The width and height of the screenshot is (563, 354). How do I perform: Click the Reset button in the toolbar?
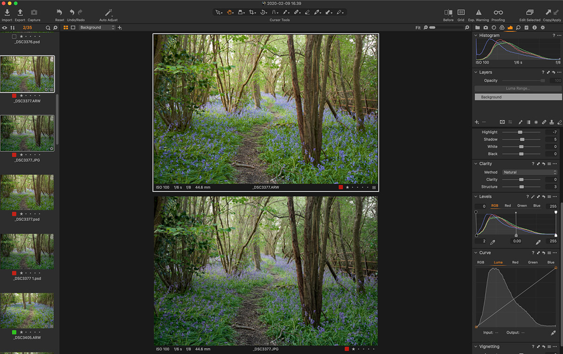pos(59,12)
